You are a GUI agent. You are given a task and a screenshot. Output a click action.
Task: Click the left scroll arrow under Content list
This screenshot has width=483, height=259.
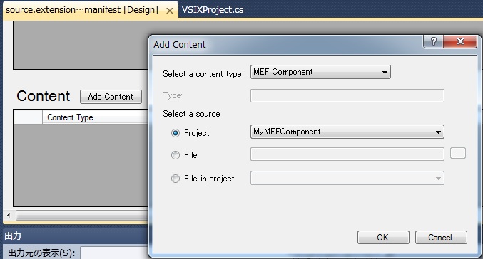(9, 215)
